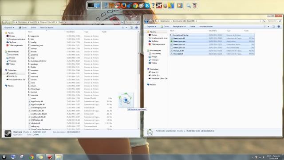Viewport: 284px width, 160px height.
Task: Expand address history dropdown in GreenLuma window
Action: [x=260, y=21]
